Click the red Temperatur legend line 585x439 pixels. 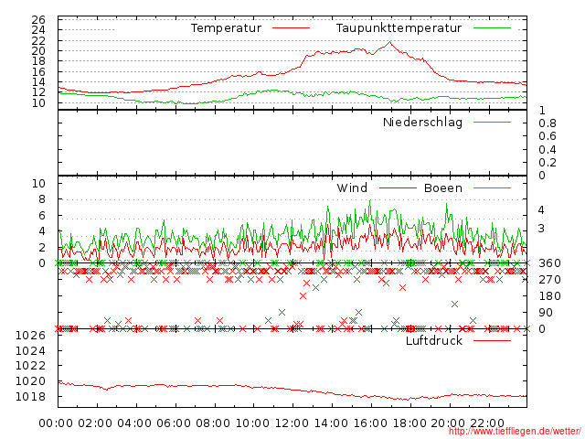pos(291,28)
